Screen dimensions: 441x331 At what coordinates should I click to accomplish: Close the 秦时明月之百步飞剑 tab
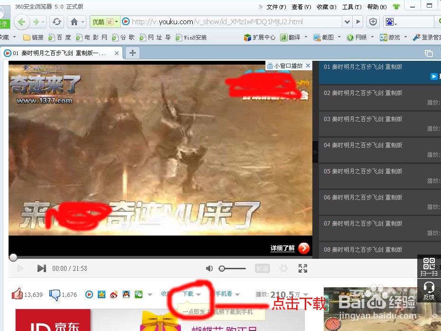(117, 53)
